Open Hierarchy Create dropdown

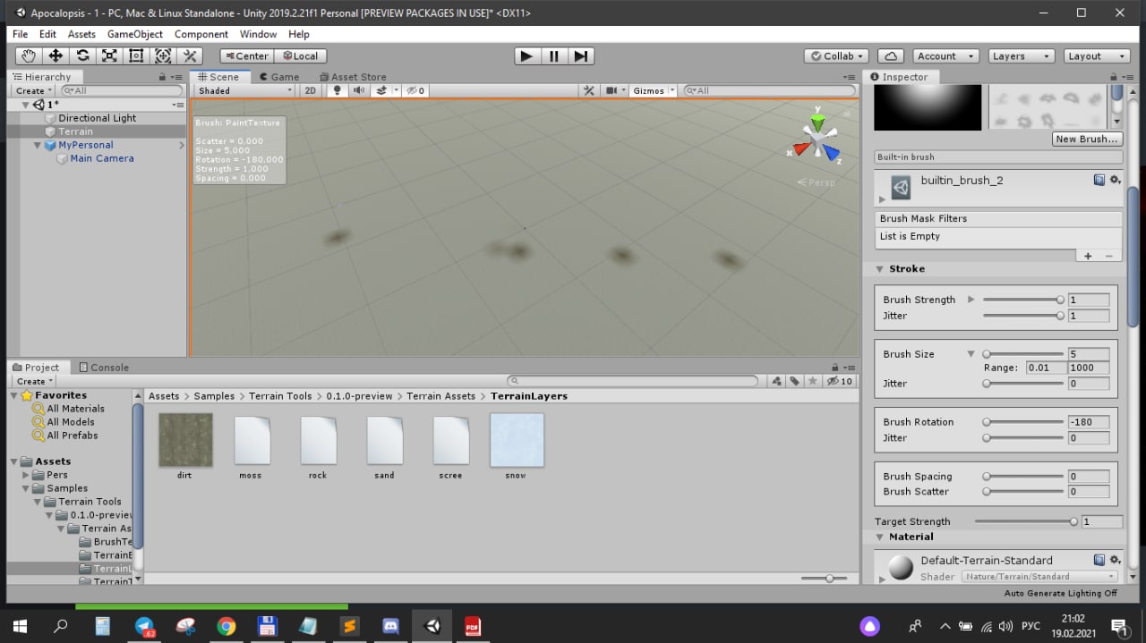coord(34,90)
